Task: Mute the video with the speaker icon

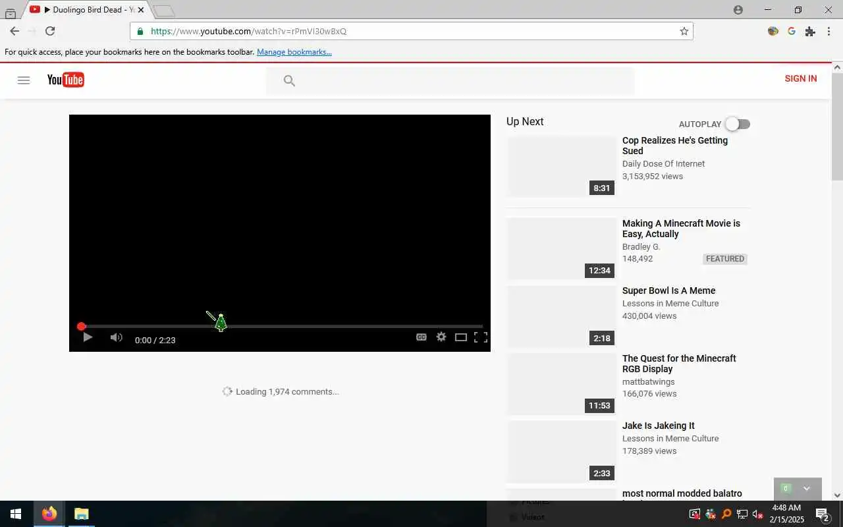Action: [x=117, y=337]
